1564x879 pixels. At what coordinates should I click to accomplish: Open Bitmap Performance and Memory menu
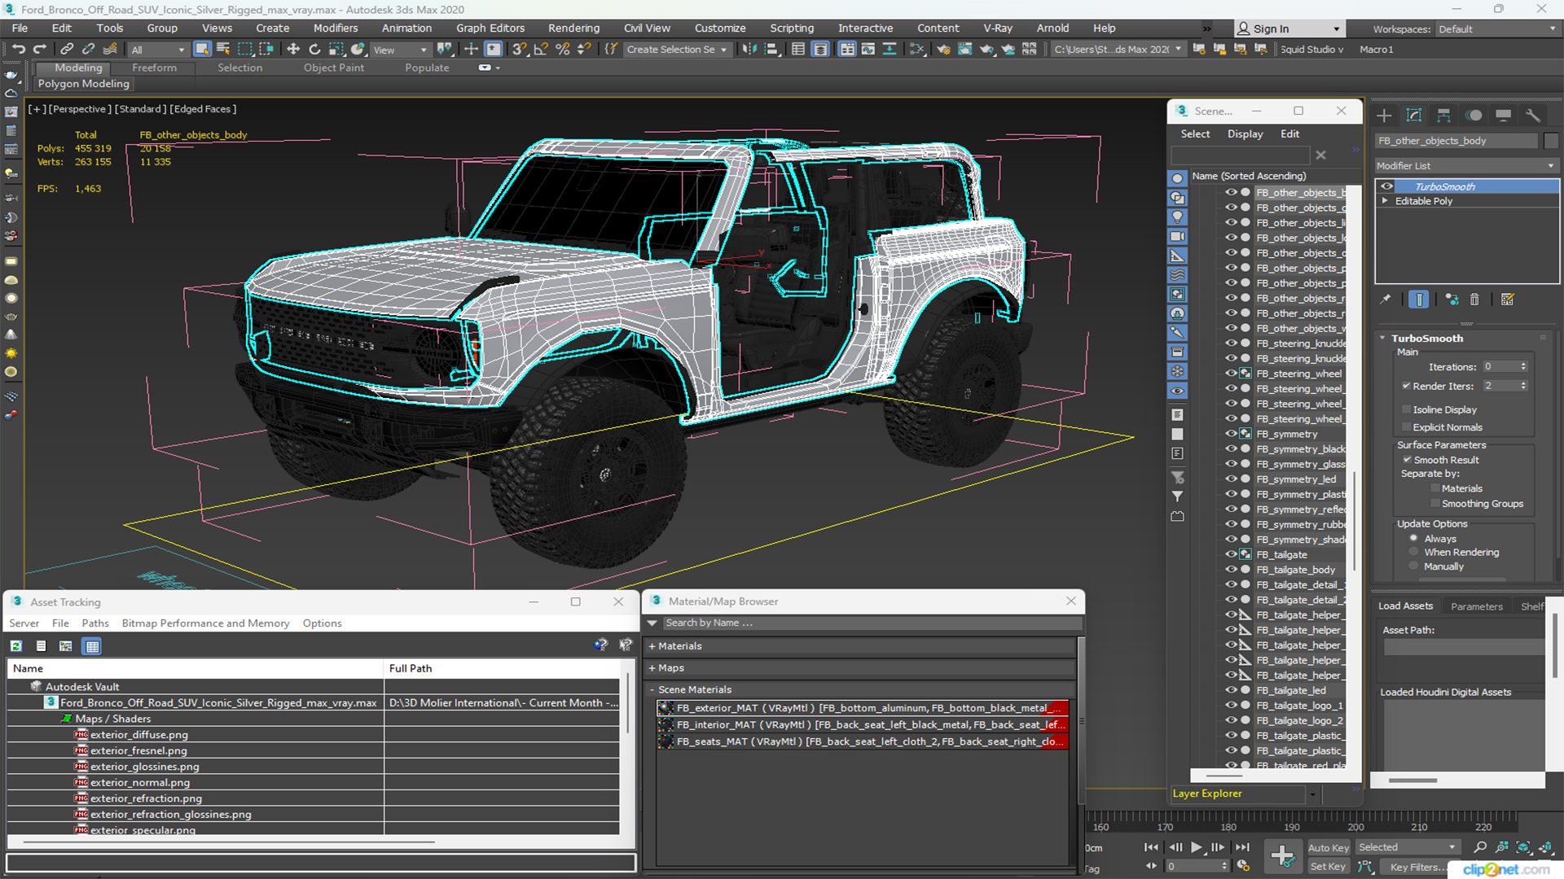point(205,623)
